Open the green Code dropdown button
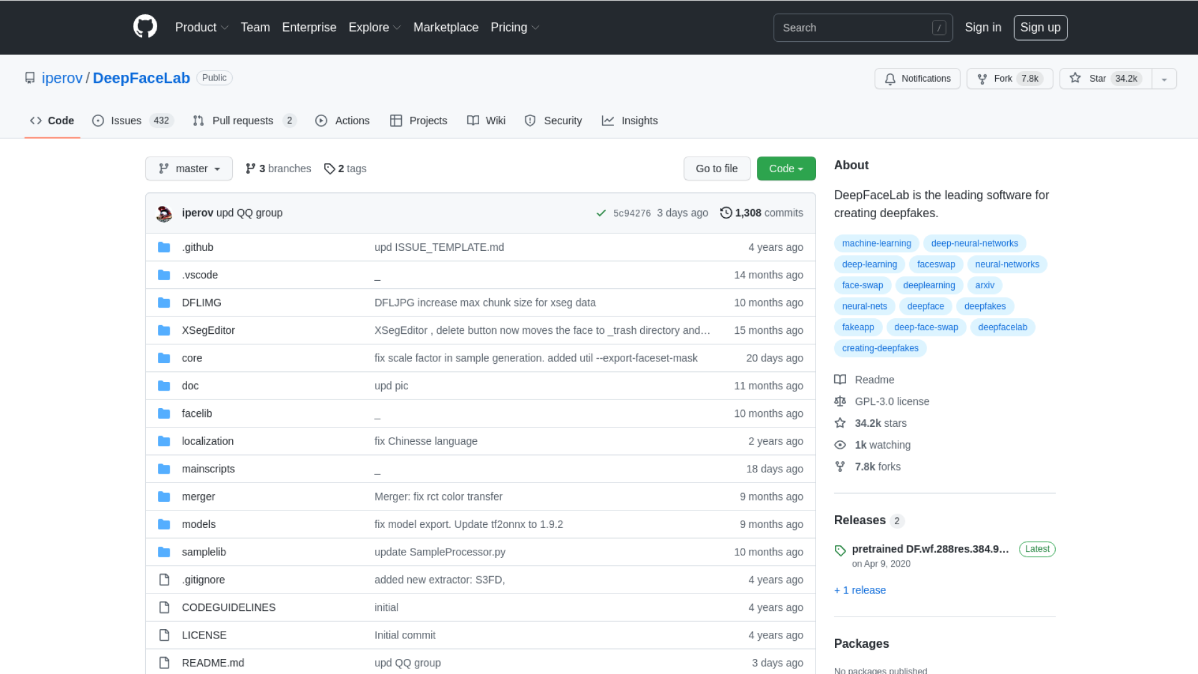Screen dimensions: 1198x674 786,168
